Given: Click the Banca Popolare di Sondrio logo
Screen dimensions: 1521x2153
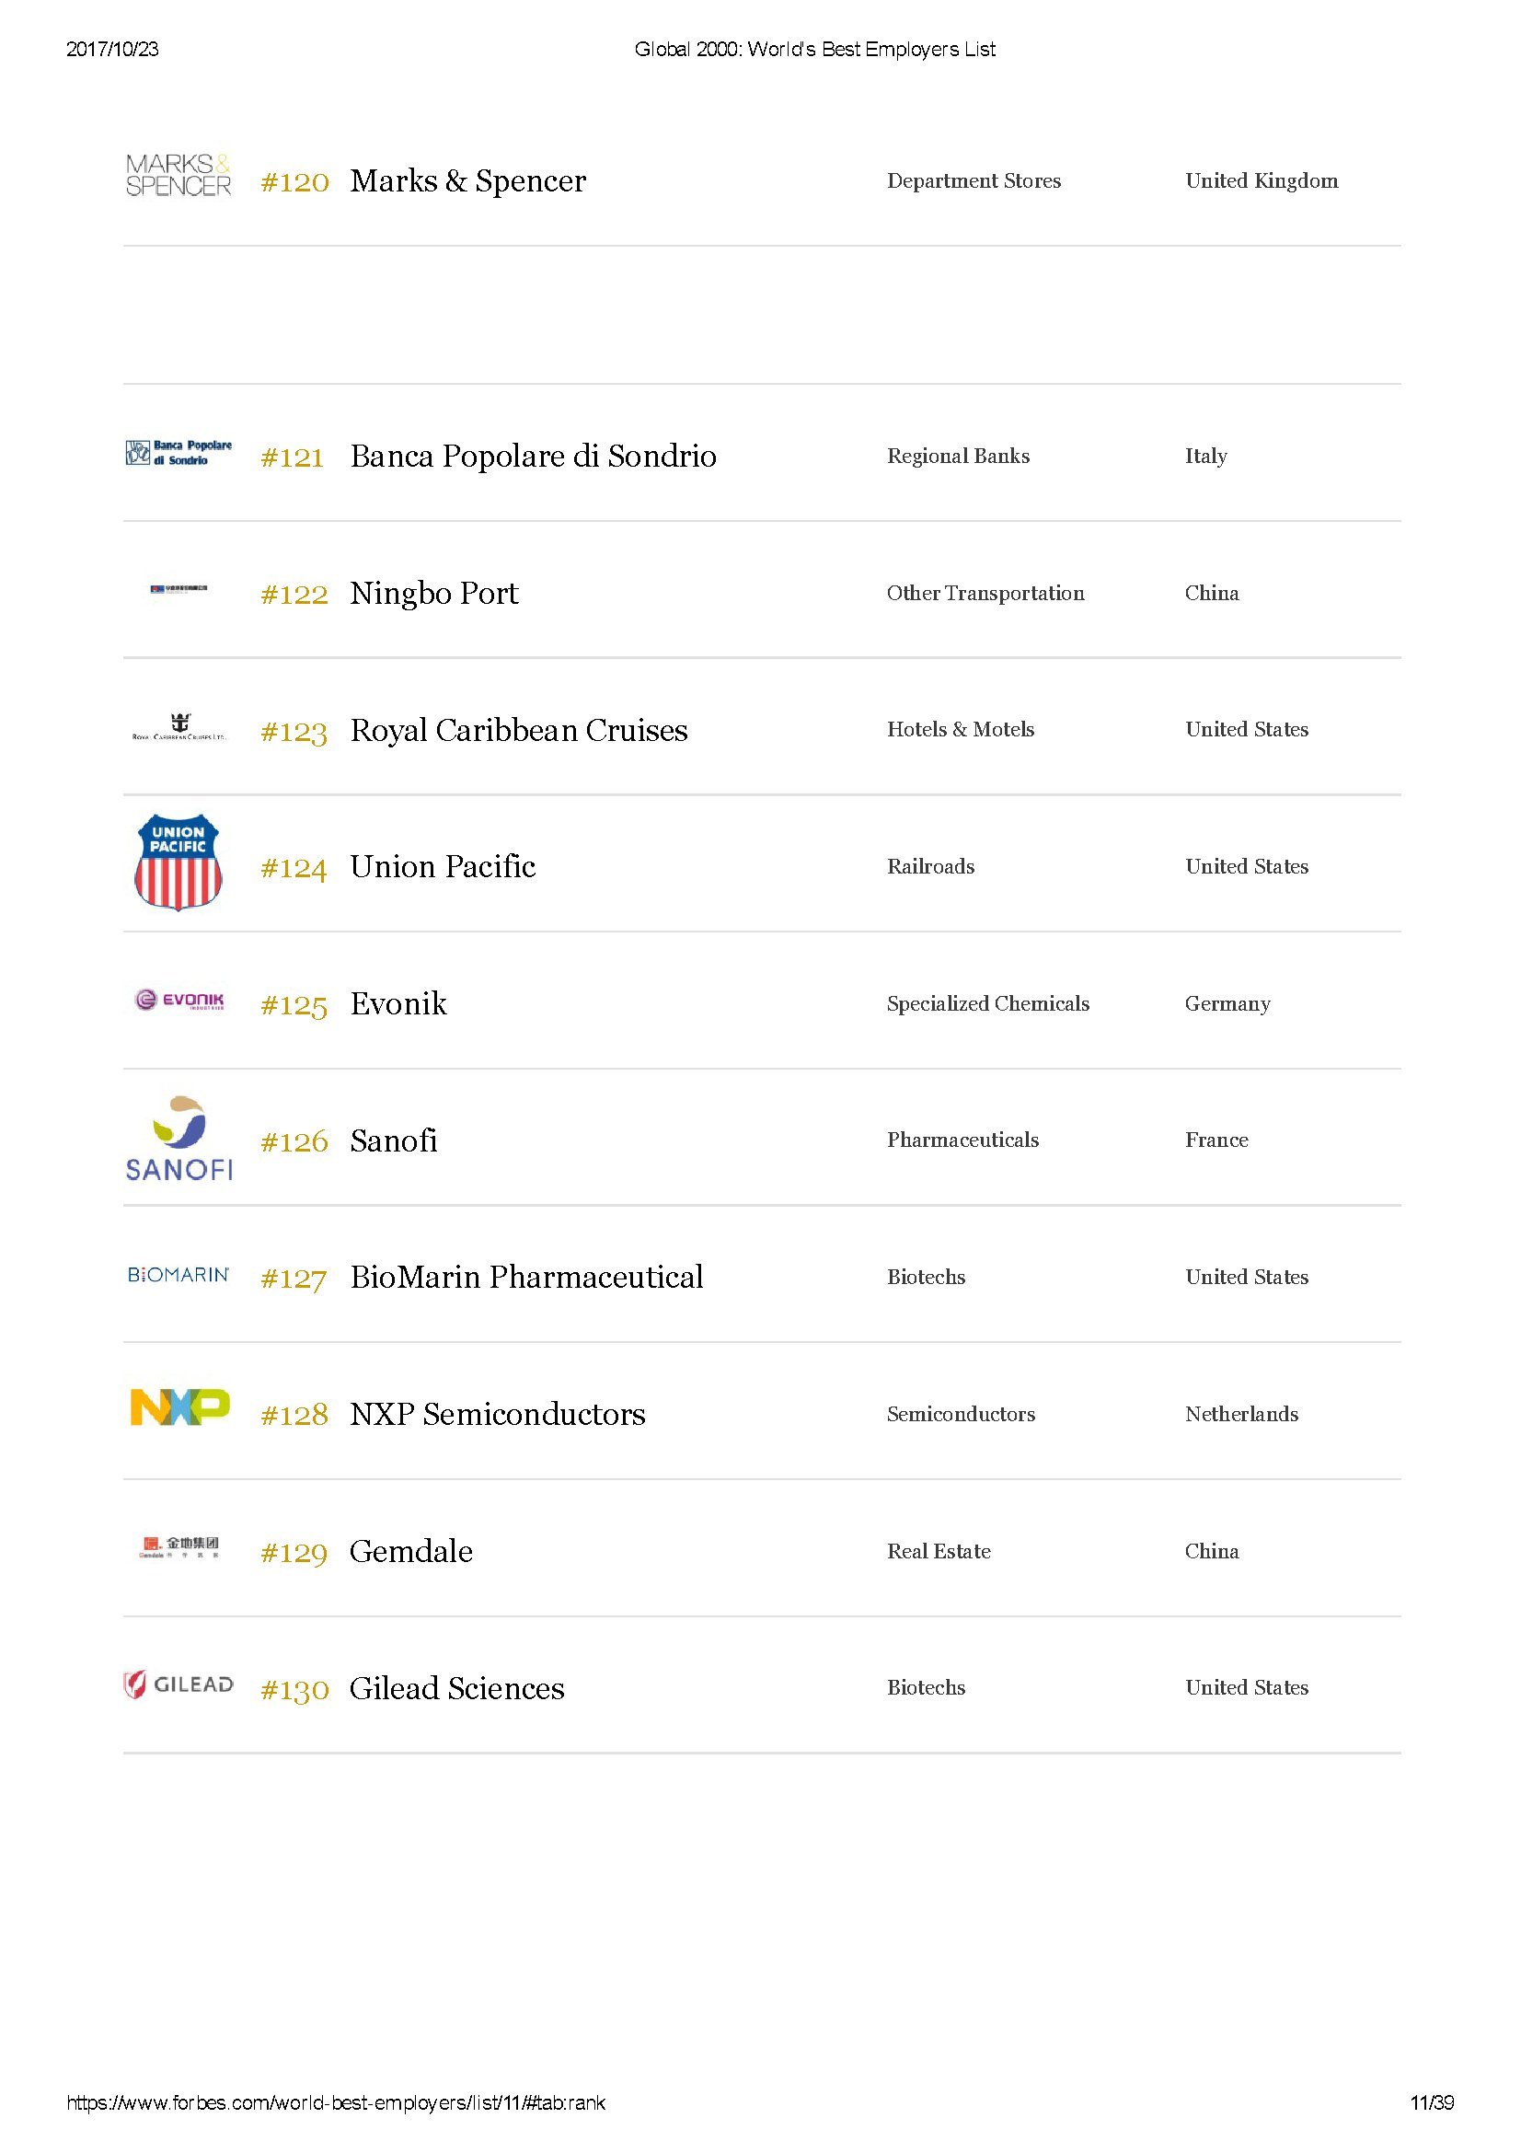Looking at the screenshot, I should click(179, 453).
